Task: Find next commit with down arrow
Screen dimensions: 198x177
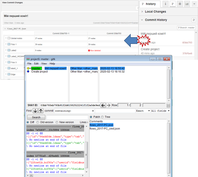Action: (35, 111)
